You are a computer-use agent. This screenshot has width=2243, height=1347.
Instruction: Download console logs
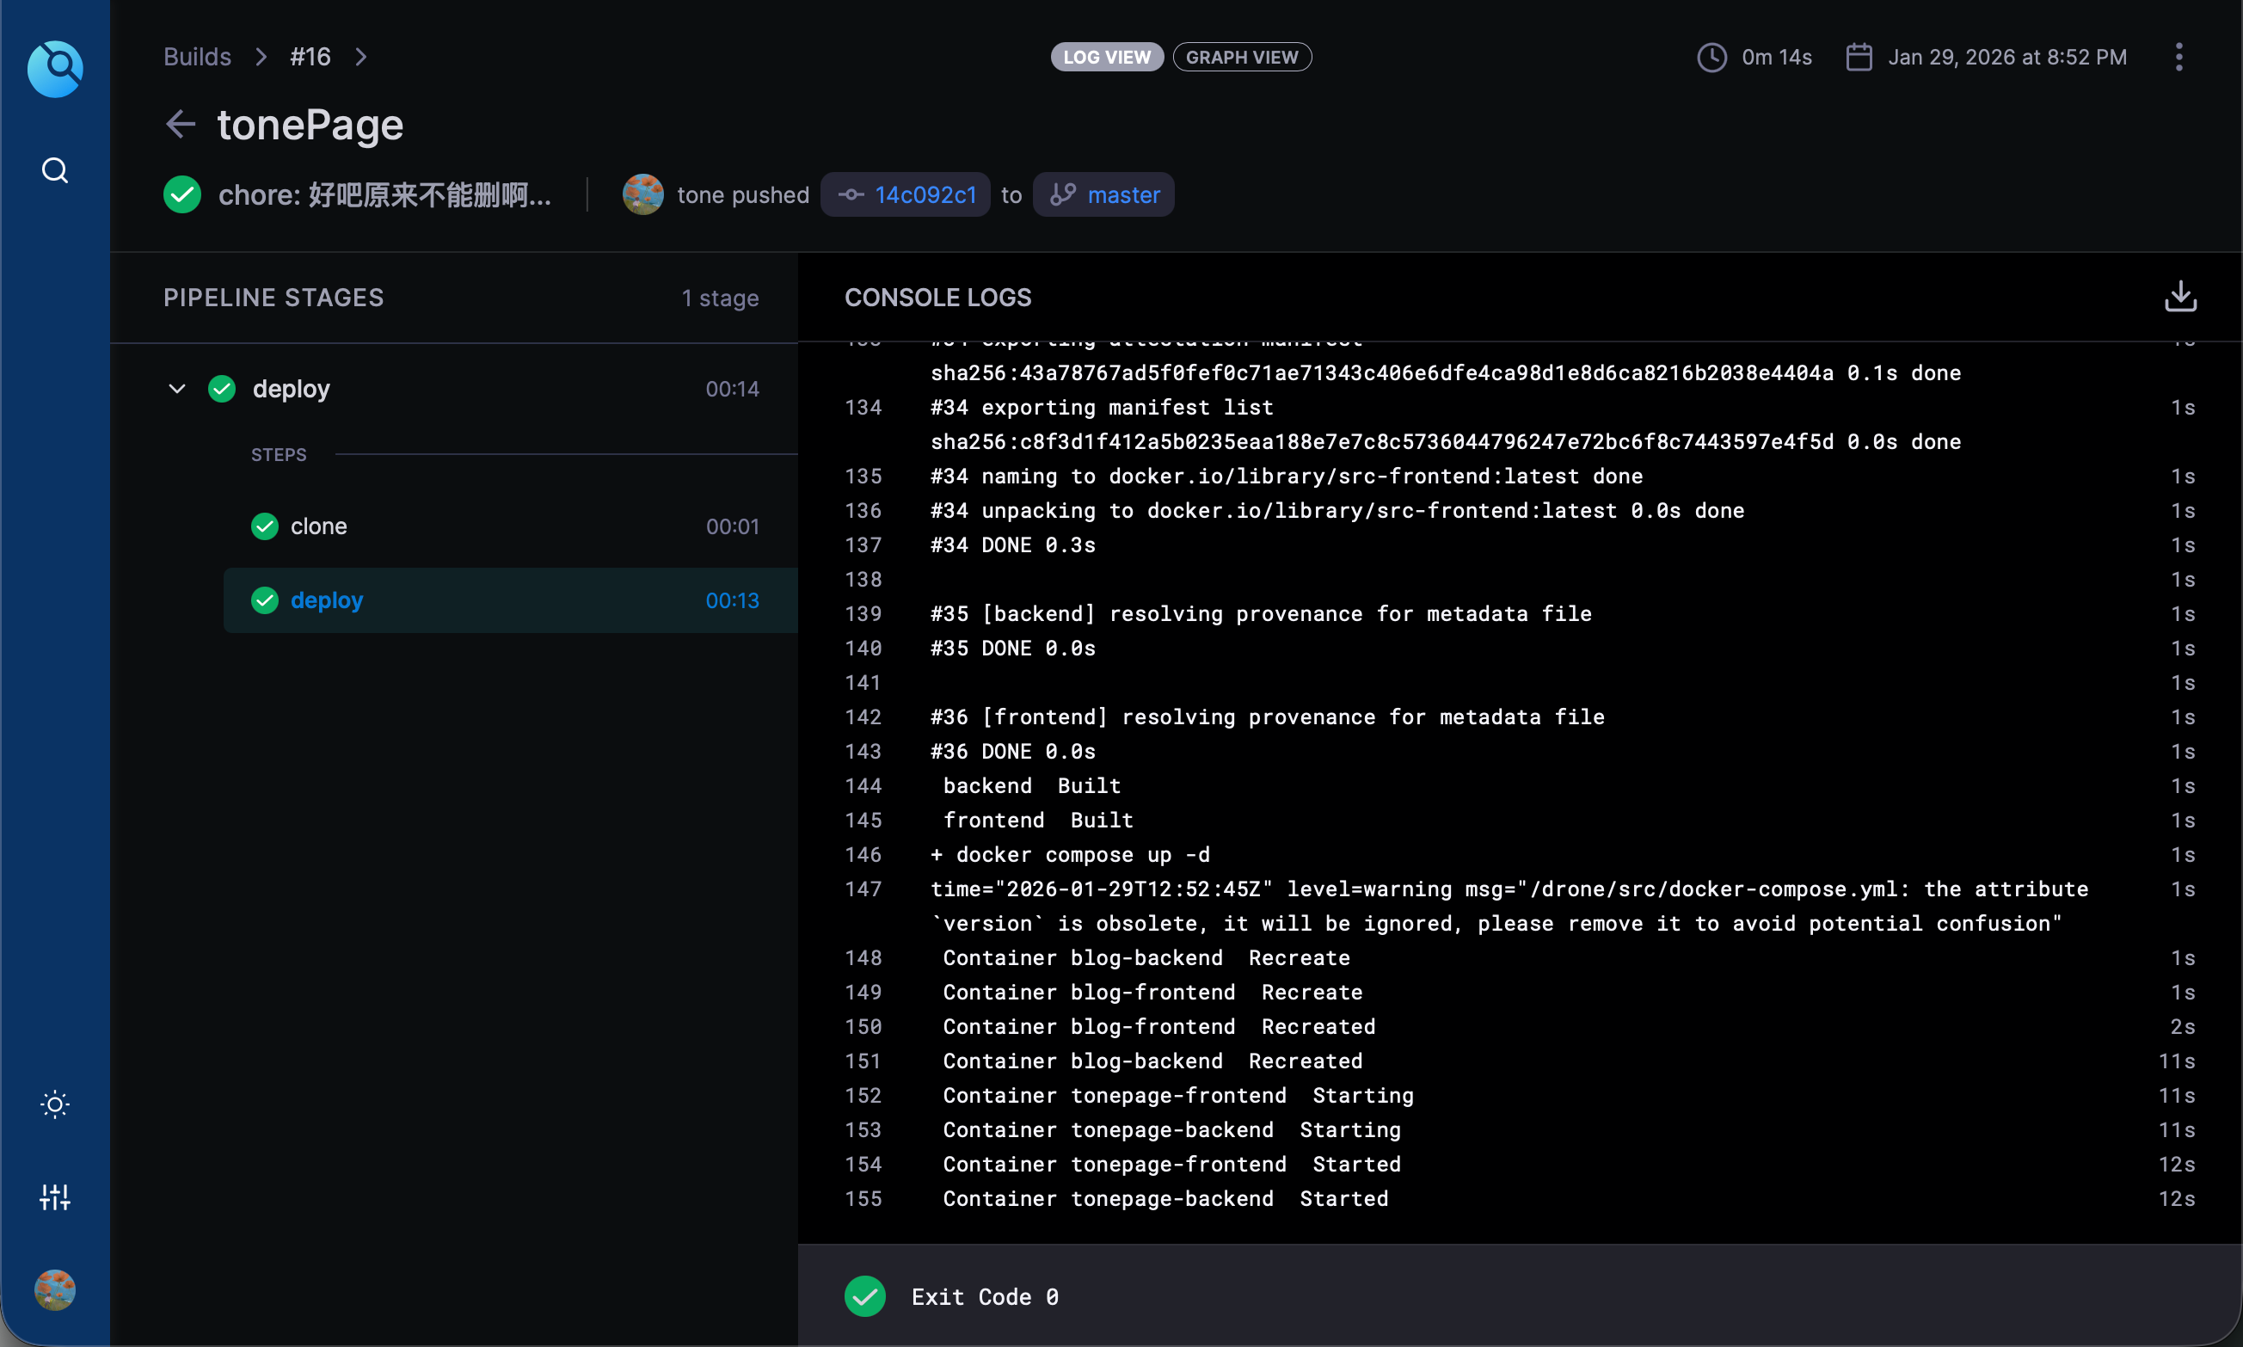(2180, 297)
